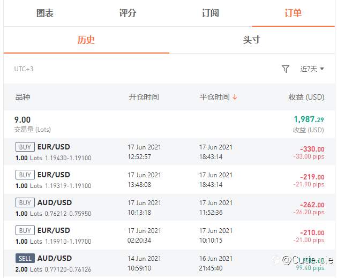Open the 历史 sub-tab
This screenshot has height=278, width=337.
click(86, 40)
